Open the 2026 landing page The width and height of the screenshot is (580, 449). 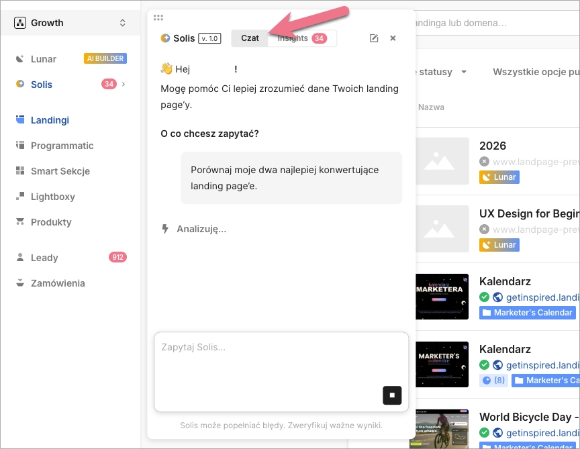493,146
